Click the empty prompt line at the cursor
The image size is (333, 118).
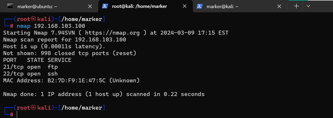(x=17, y=115)
